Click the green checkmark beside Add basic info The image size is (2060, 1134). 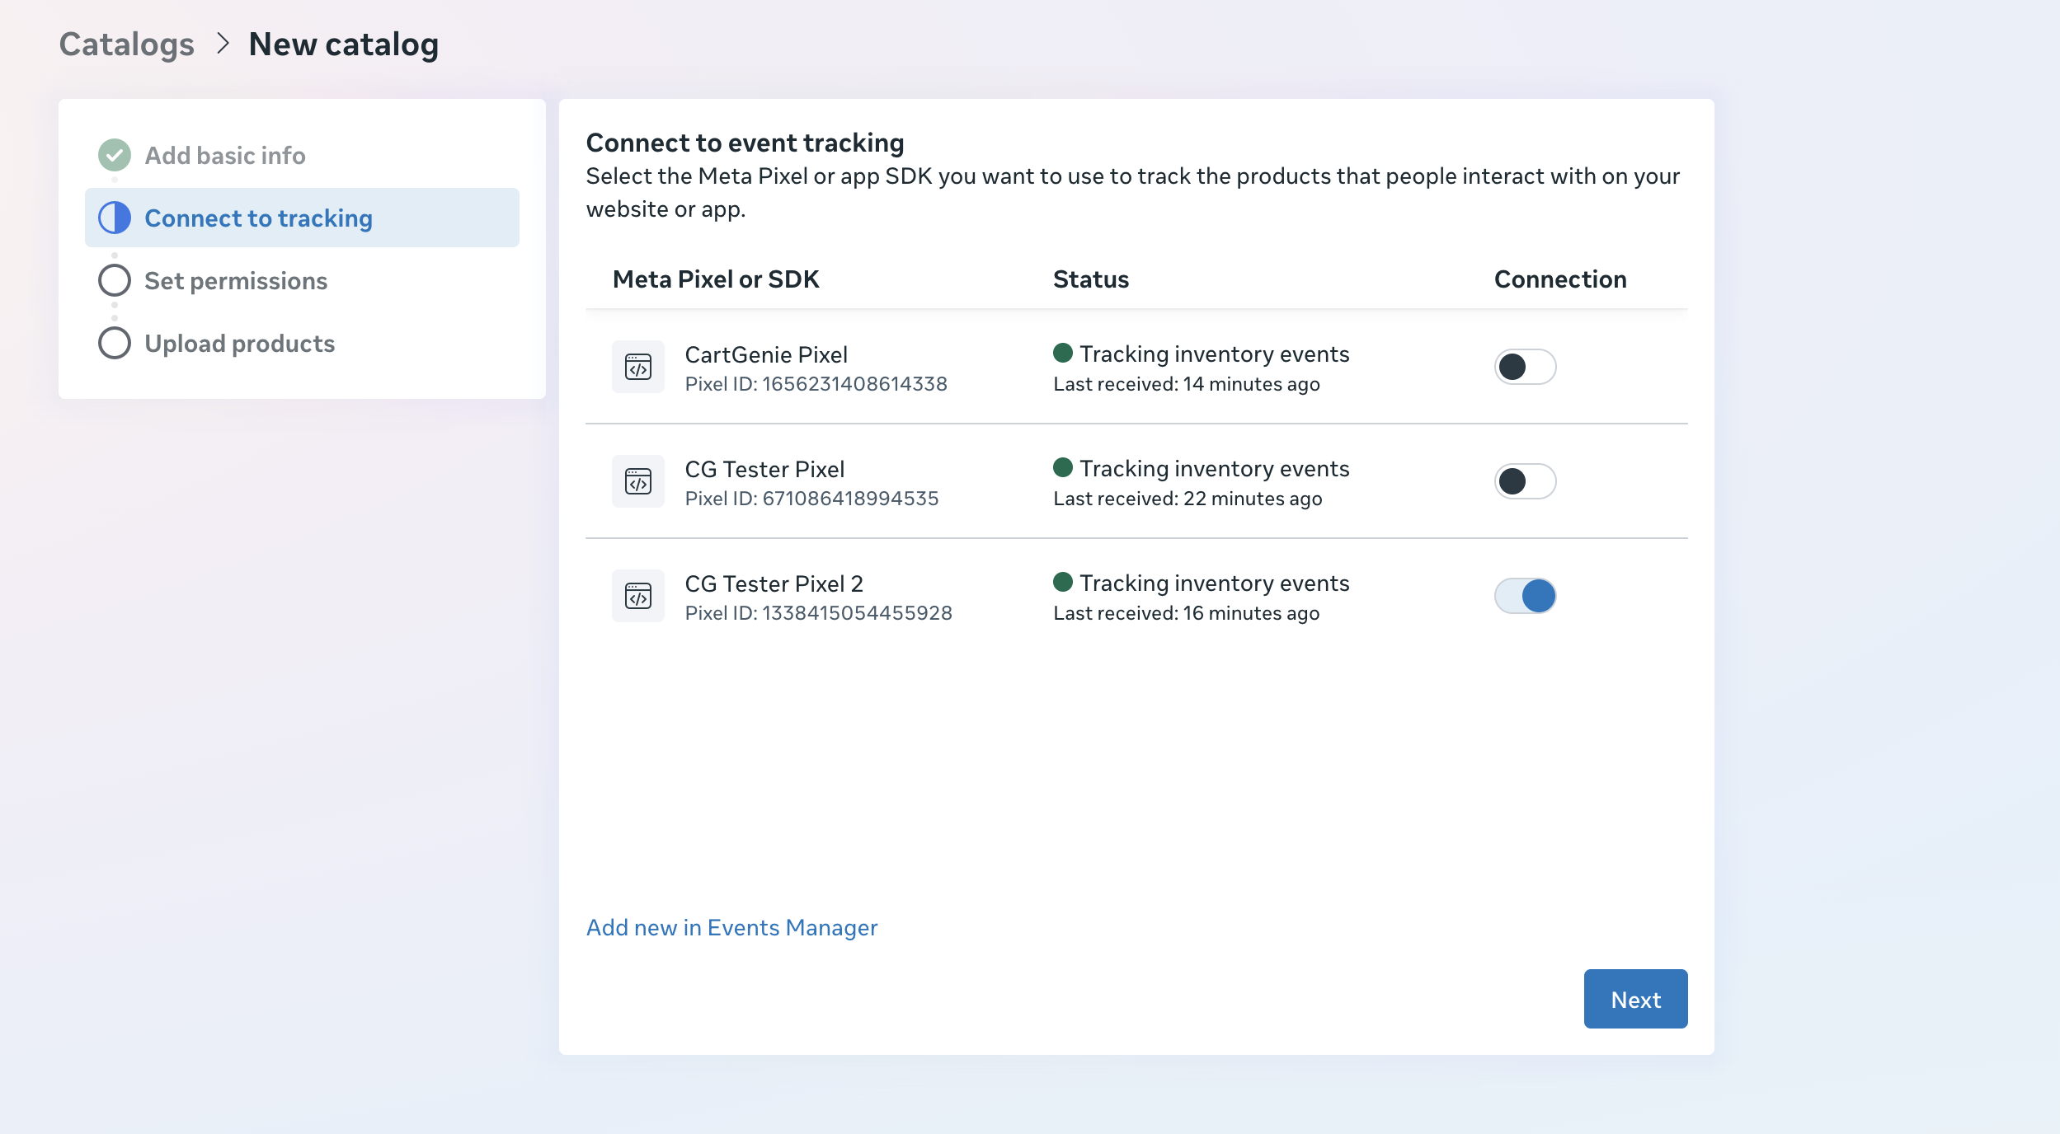(x=115, y=155)
